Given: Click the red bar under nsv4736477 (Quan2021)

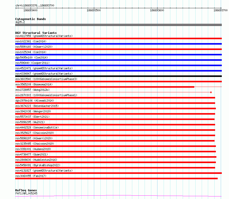Looking at the screenshot, I should click(x=116, y=157).
